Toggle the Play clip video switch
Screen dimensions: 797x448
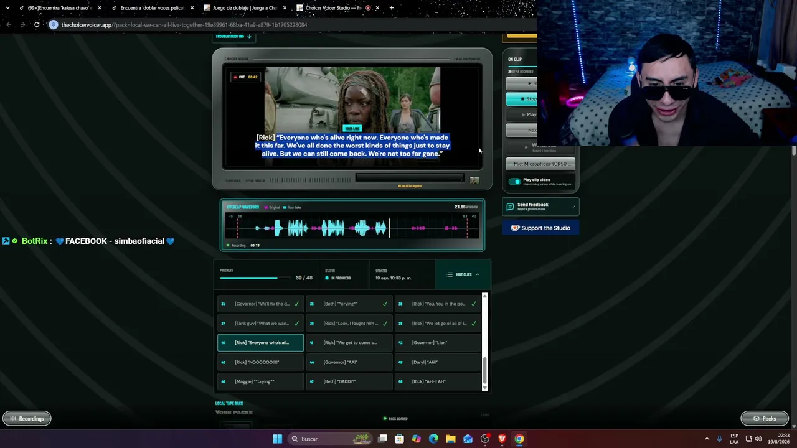click(514, 182)
